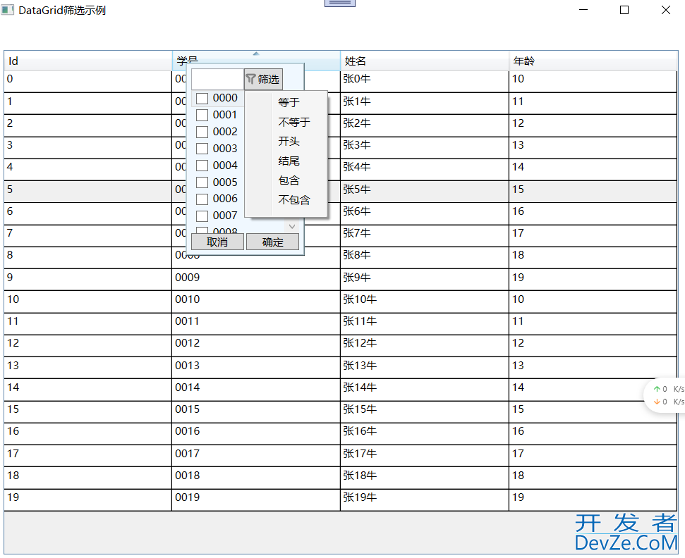The height and width of the screenshot is (558, 685).
Task: Select the 学号 cell 0017
Action: 256,456
